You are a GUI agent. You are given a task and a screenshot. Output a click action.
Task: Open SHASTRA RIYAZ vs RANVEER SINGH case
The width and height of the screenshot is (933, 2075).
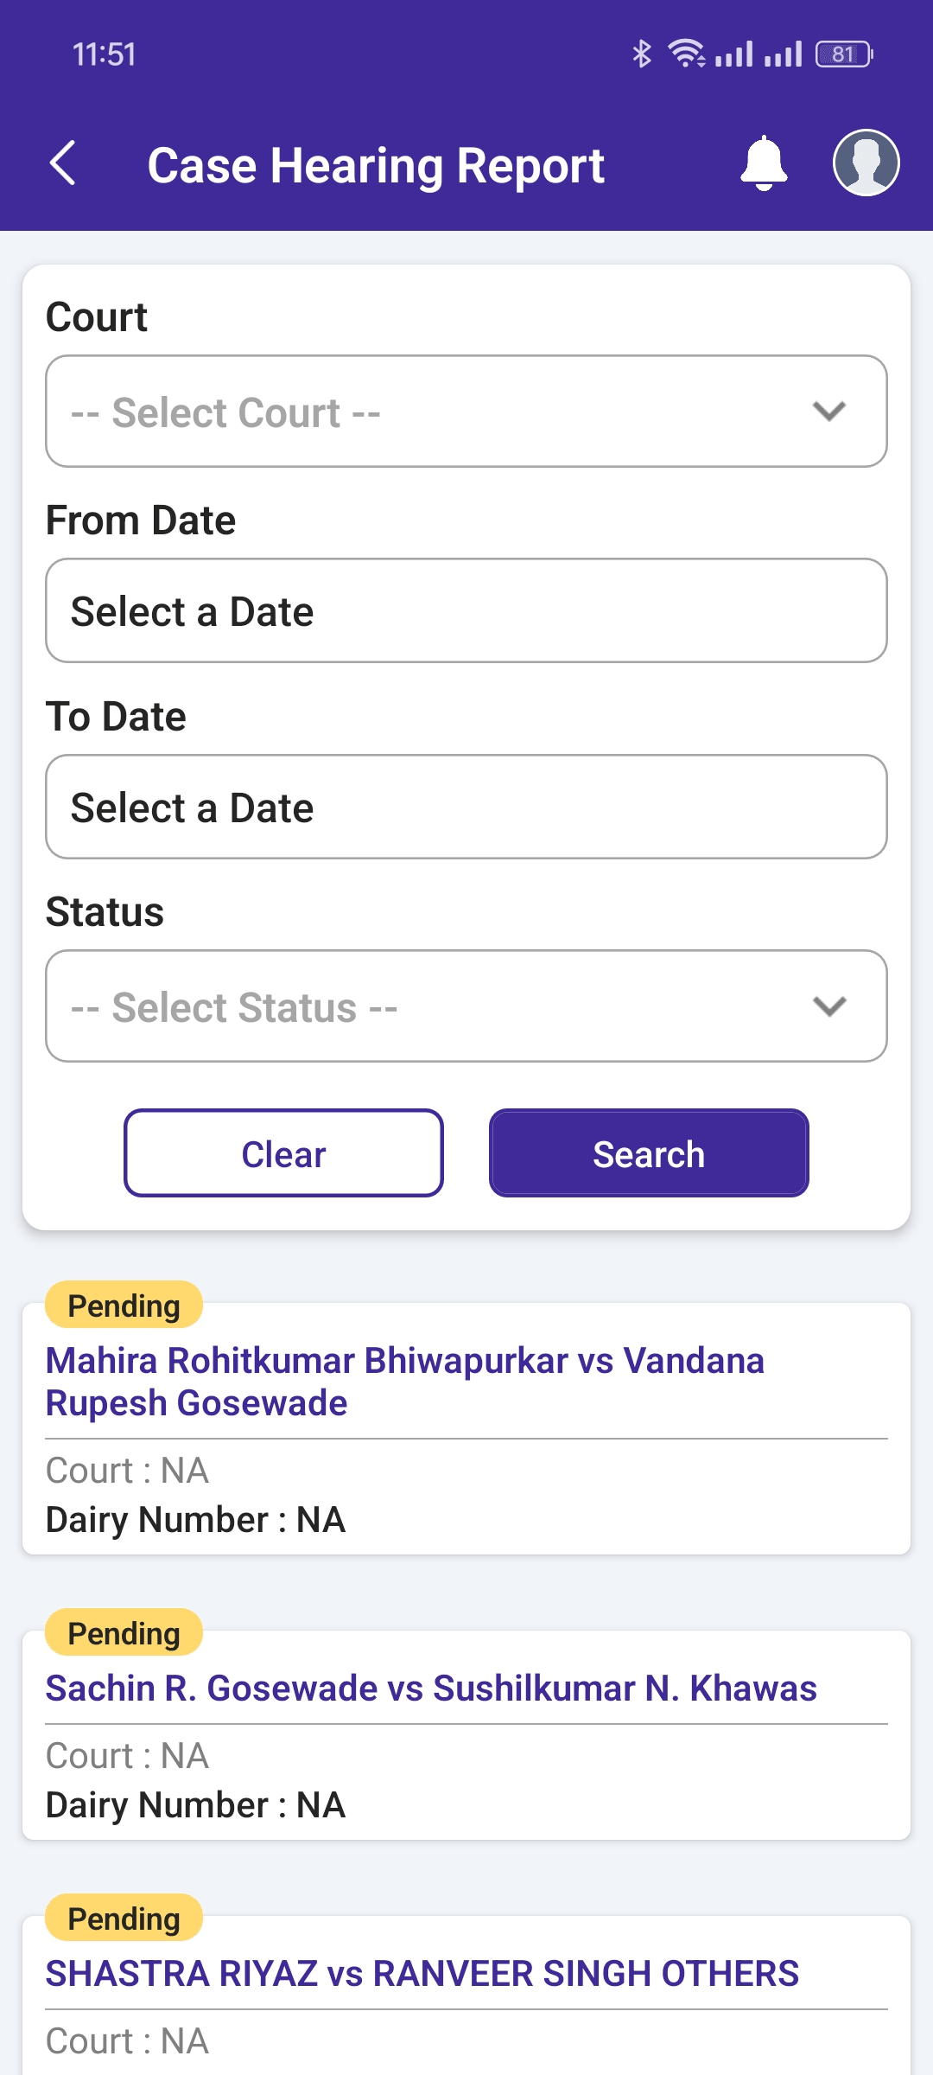click(422, 1974)
